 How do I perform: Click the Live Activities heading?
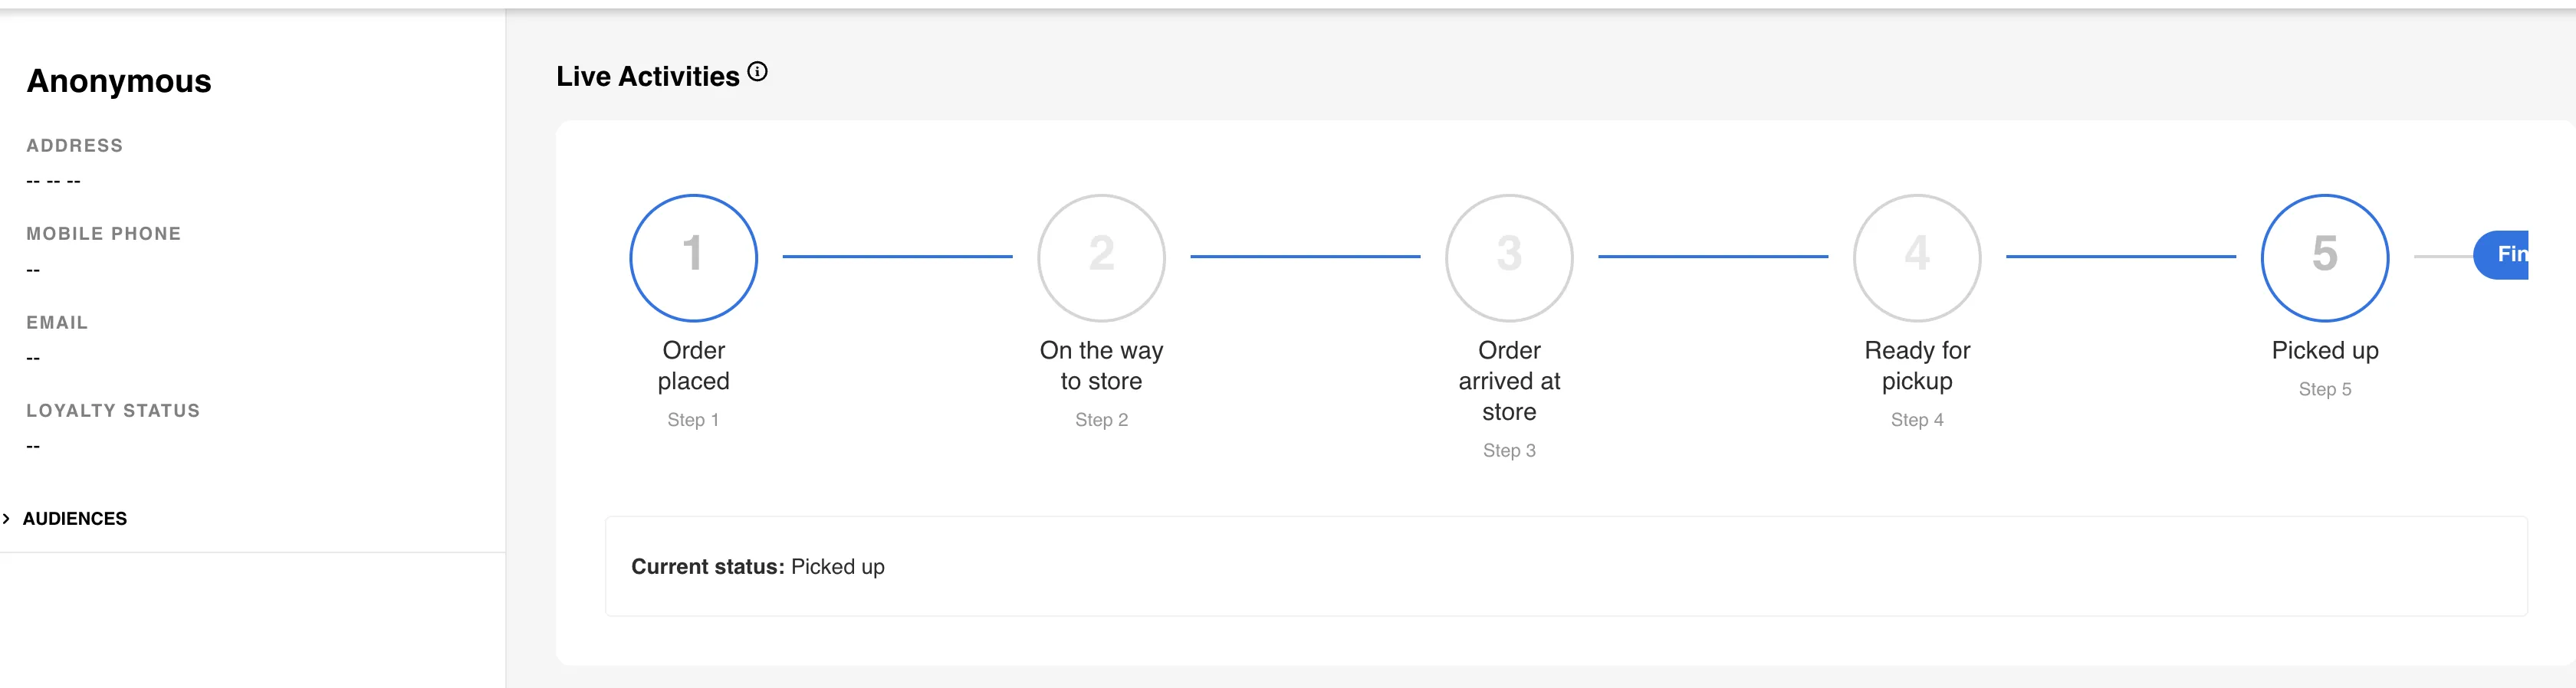coord(648,76)
